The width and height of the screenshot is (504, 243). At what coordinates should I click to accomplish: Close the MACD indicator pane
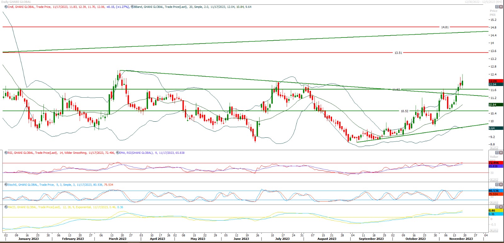point(501,207)
